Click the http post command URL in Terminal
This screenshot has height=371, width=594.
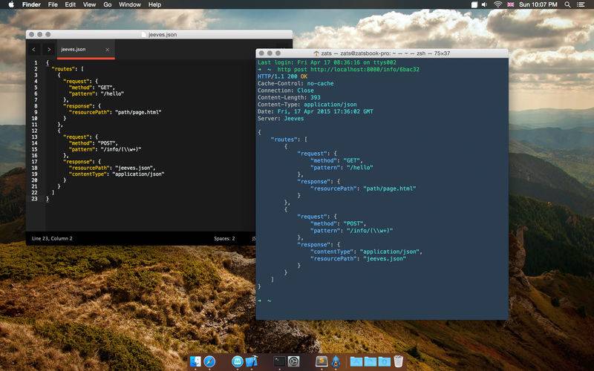click(x=365, y=69)
